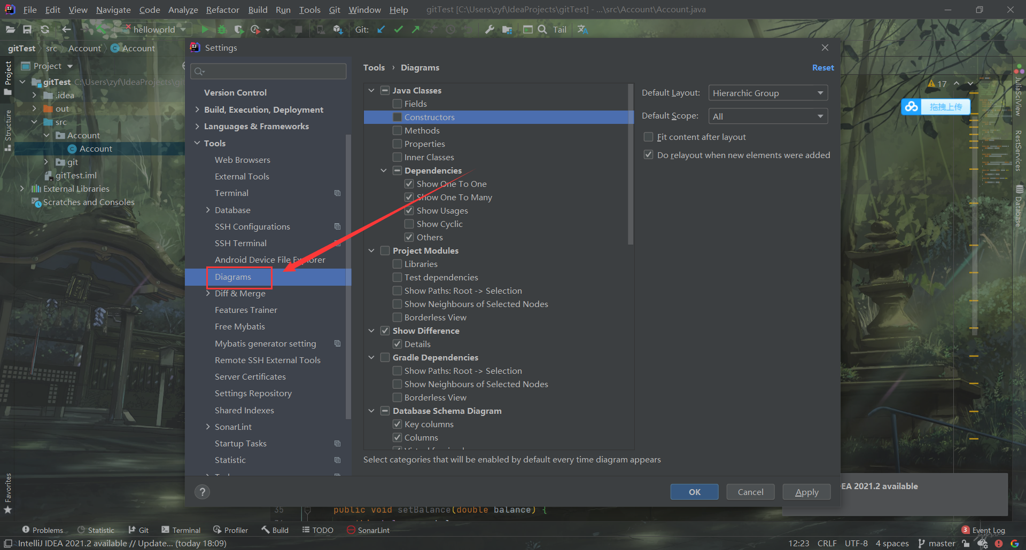
Task: Click the green Run button
Action: [x=205, y=29]
